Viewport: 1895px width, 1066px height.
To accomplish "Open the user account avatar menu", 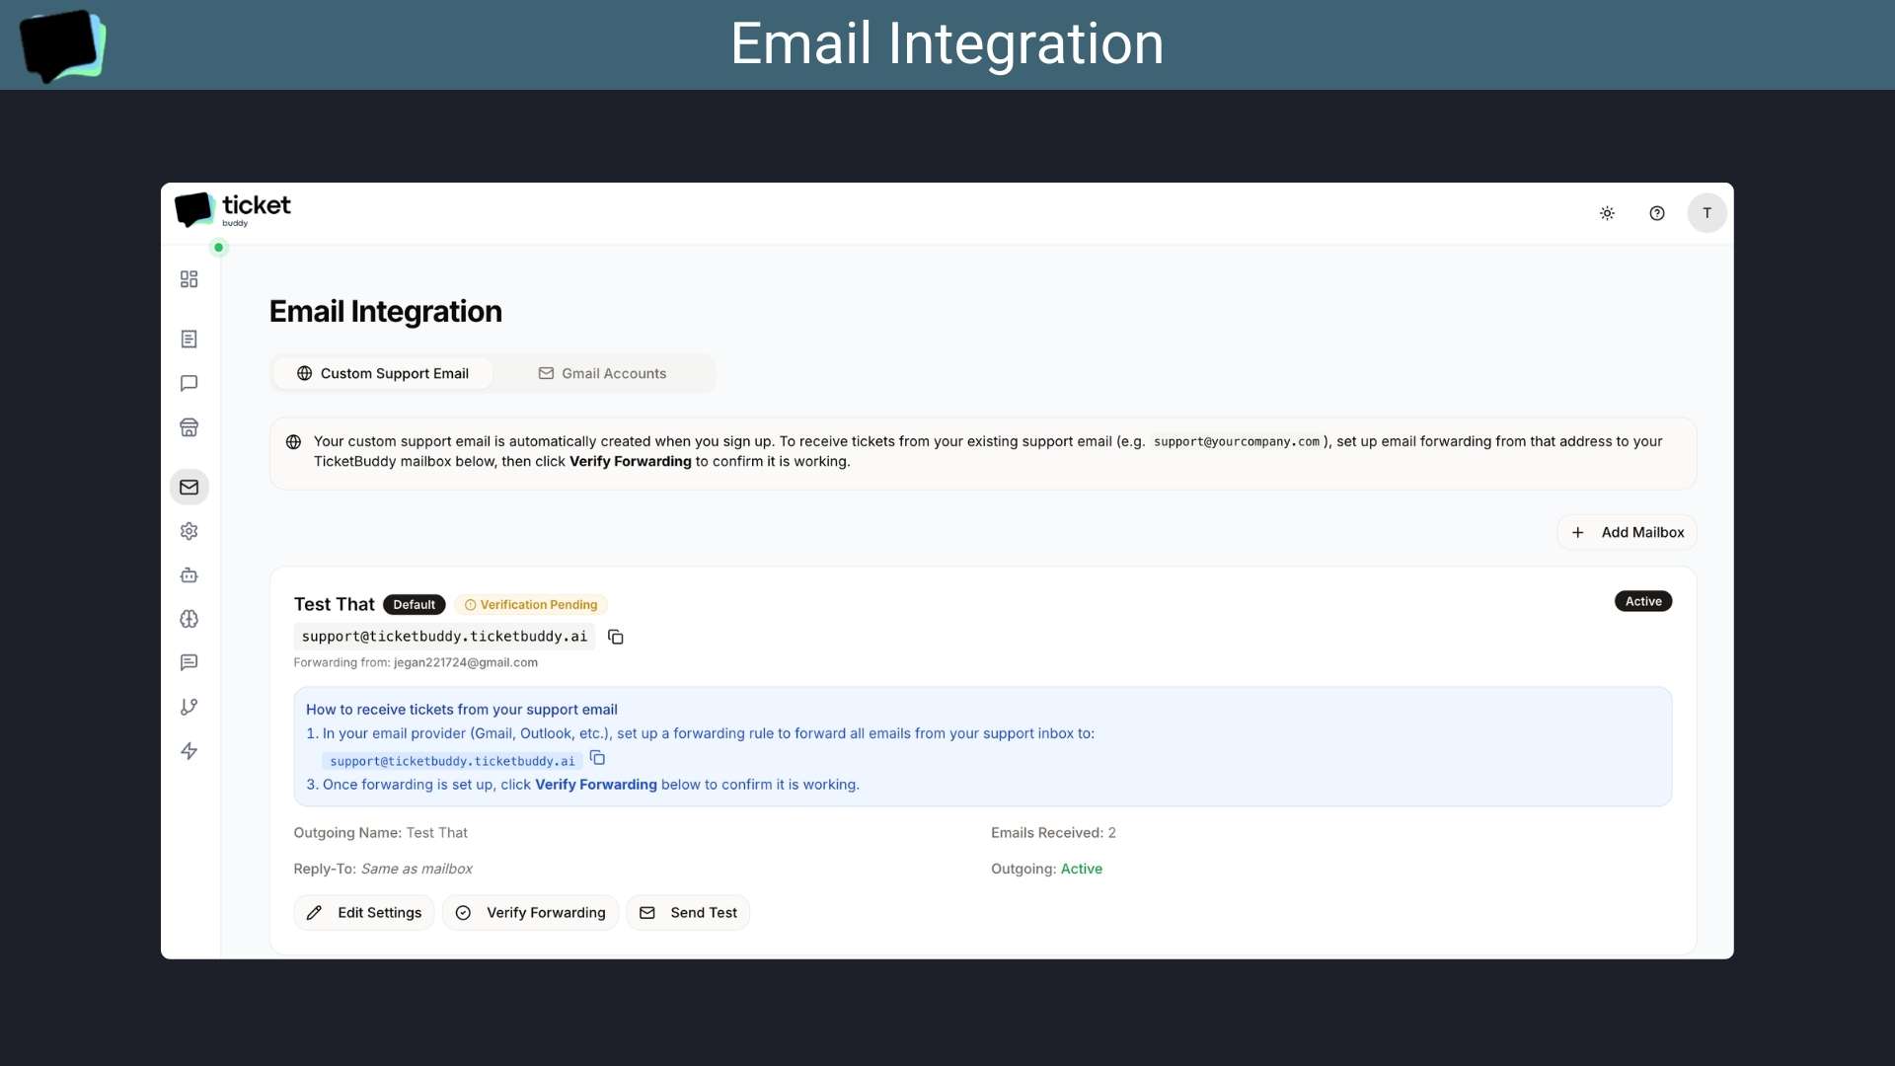I will tap(1707, 212).
